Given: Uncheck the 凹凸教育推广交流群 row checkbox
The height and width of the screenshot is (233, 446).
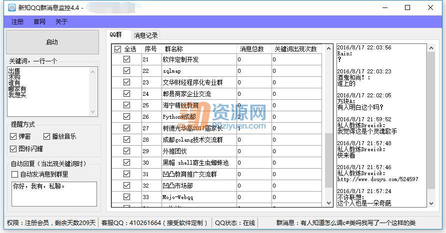Looking at the screenshot, I should [127, 174].
